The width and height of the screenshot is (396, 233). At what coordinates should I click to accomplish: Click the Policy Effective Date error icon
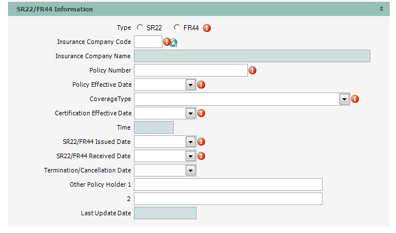tap(201, 85)
